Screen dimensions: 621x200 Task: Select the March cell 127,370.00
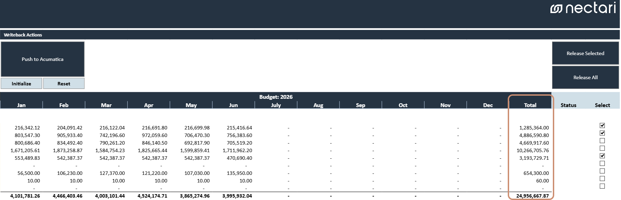[112, 173]
